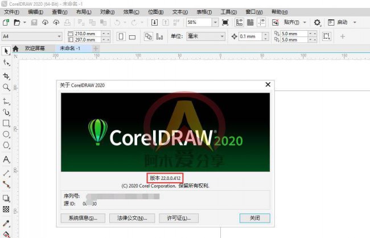Click the cloud upload icon
370x238 pixels.
point(56,22)
